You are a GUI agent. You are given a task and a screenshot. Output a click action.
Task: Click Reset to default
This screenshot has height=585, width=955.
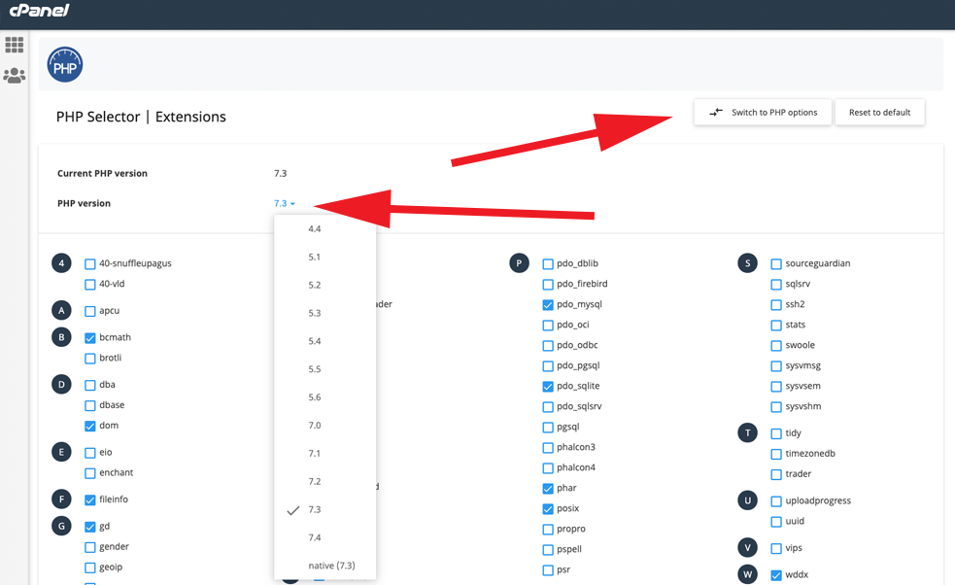(x=879, y=112)
